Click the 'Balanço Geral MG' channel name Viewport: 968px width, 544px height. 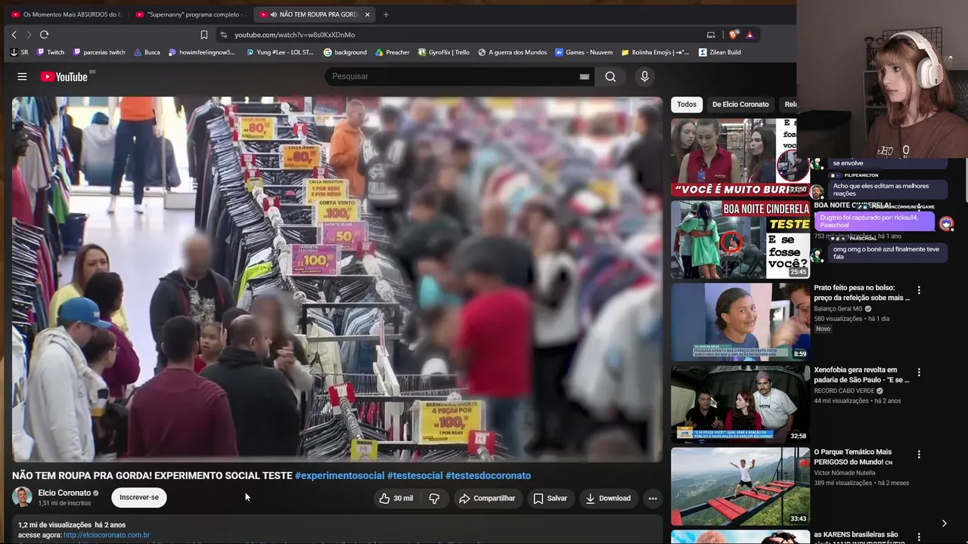point(839,309)
